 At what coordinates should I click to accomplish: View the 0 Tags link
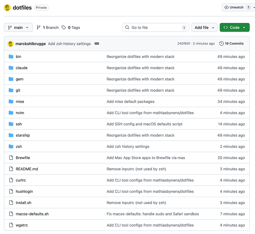point(71,28)
